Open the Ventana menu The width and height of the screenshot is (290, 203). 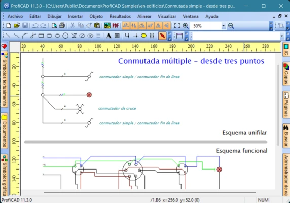(191, 16)
